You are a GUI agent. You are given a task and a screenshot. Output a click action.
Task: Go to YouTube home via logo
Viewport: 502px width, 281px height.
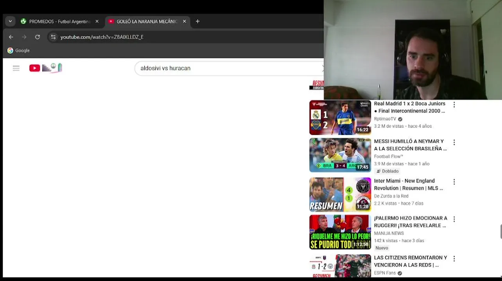pos(45,68)
